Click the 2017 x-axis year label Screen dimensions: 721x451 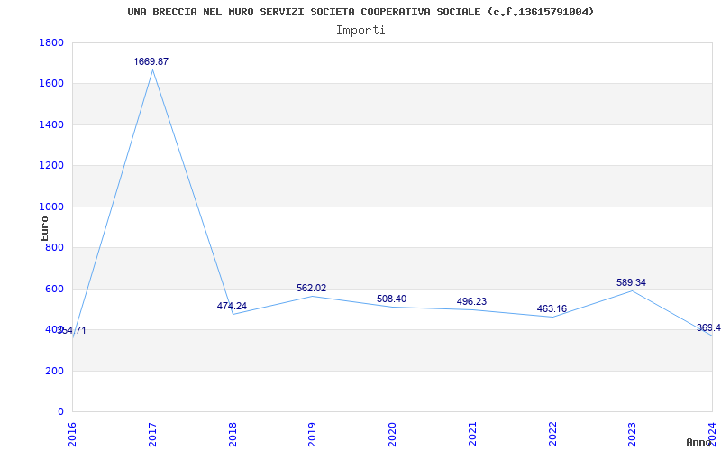[152, 435]
